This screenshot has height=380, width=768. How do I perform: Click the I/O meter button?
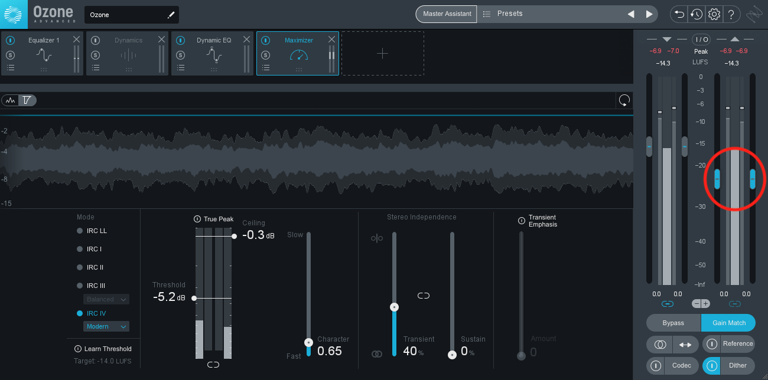[x=701, y=40]
